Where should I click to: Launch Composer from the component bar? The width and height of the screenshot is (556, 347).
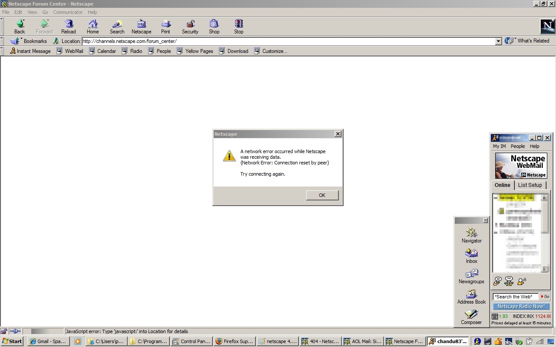pos(471,317)
